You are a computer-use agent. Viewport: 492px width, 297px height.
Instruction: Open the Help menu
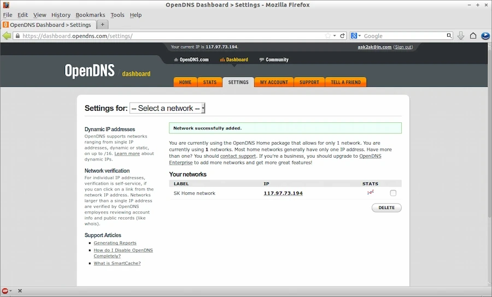pos(136,15)
